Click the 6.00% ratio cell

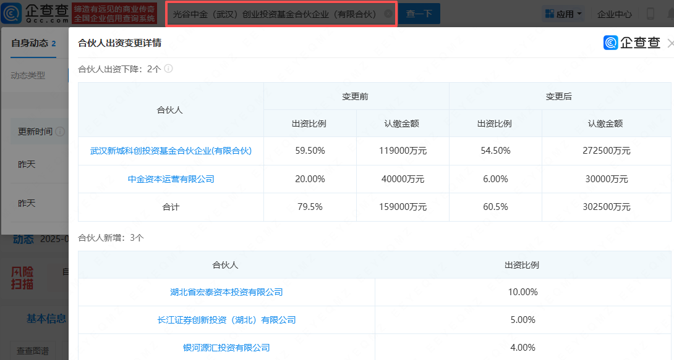496,179
